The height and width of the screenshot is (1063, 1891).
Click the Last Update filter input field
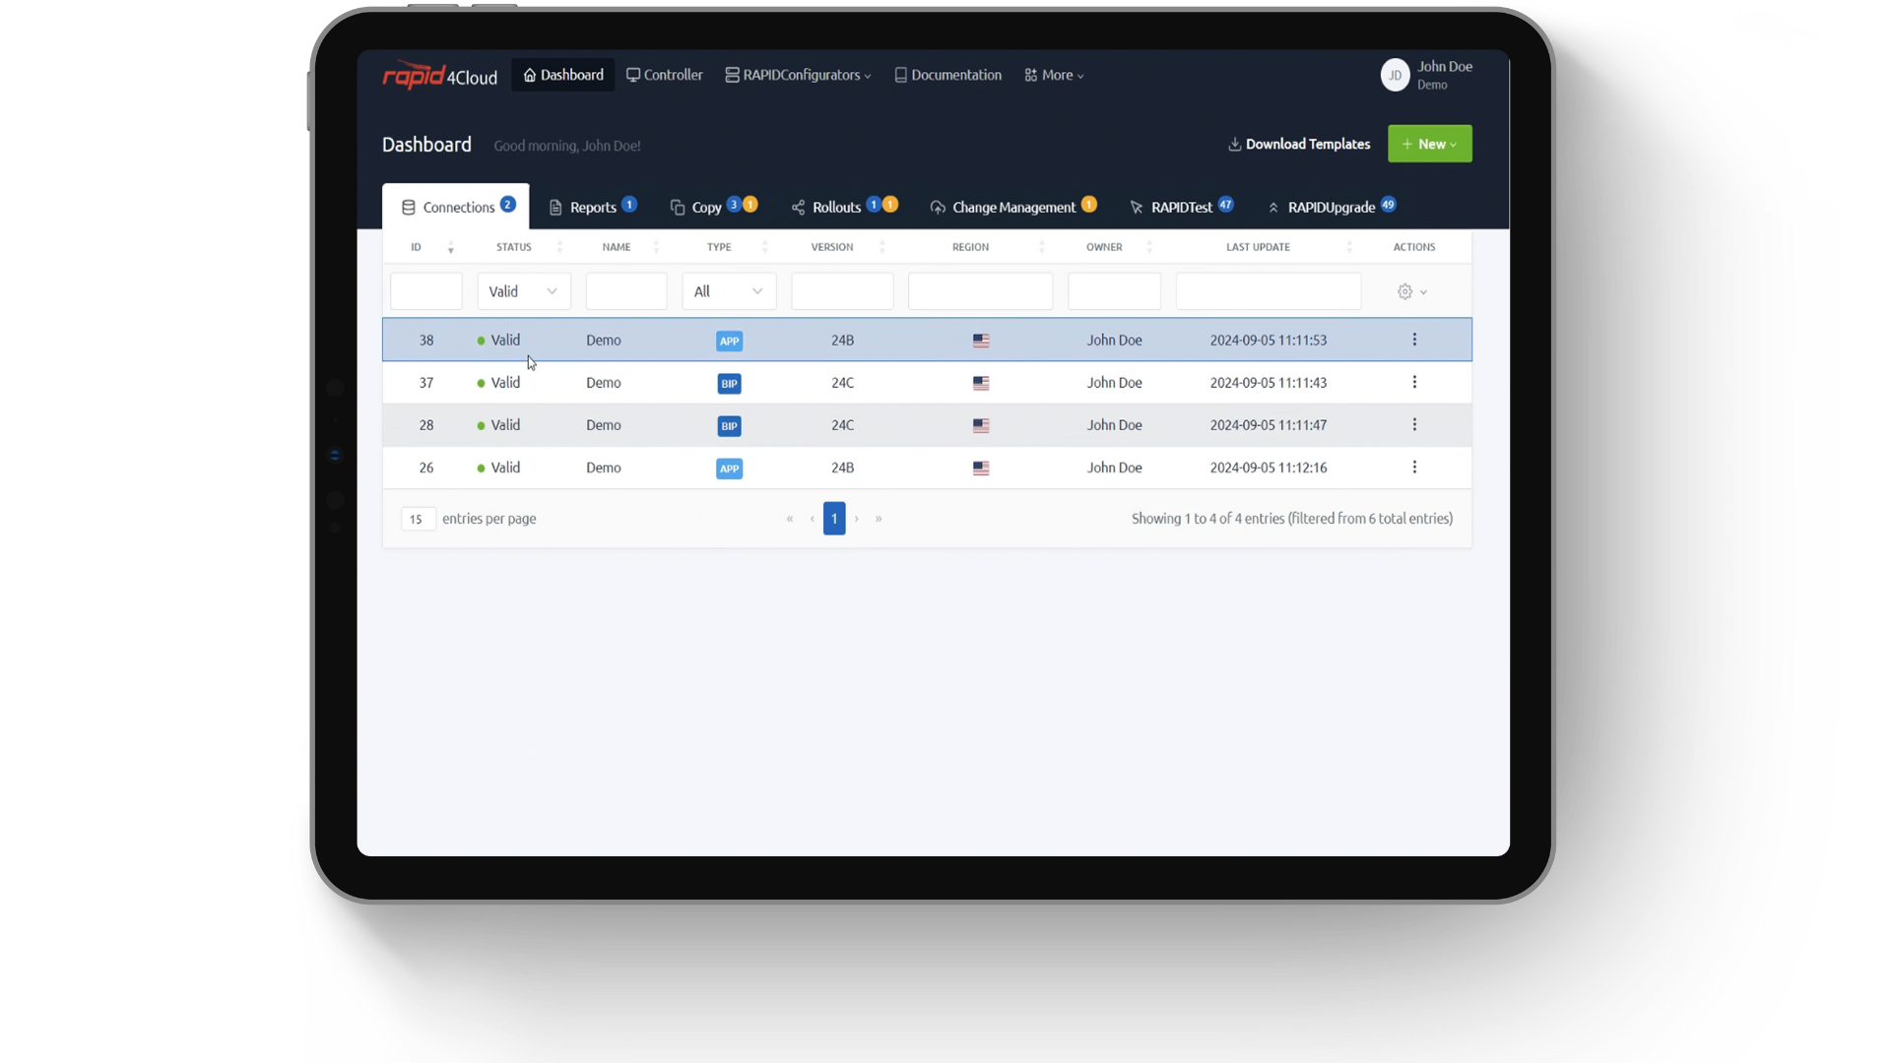coord(1269,291)
